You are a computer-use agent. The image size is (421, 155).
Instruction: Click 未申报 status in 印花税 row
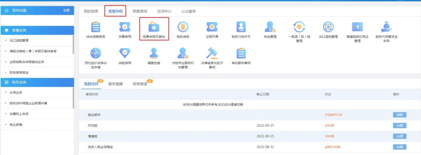(x=329, y=125)
